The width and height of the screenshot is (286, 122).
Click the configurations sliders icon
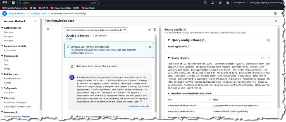tap(48, 29)
